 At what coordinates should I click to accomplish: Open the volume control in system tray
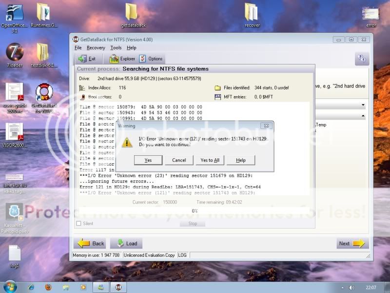point(351,288)
